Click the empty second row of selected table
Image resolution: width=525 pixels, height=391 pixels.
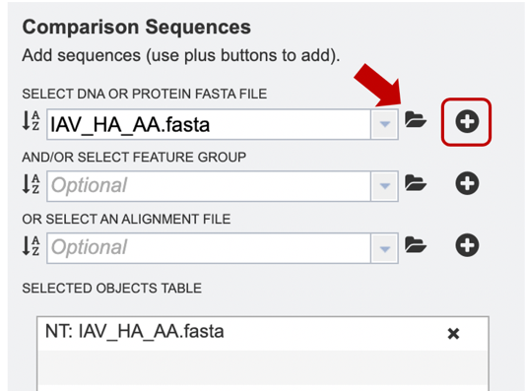[263, 367]
